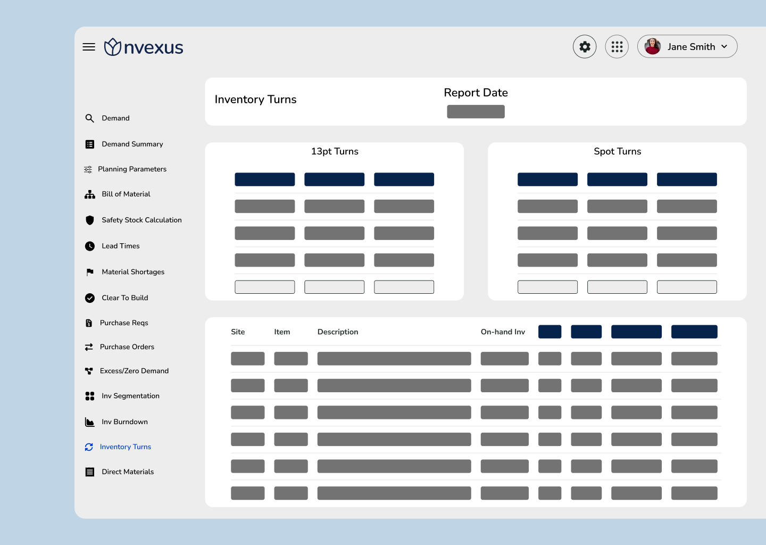Expand the Jane Smith account dropdown chevron
766x545 pixels.
pyautogui.click(x=724, y=47)
